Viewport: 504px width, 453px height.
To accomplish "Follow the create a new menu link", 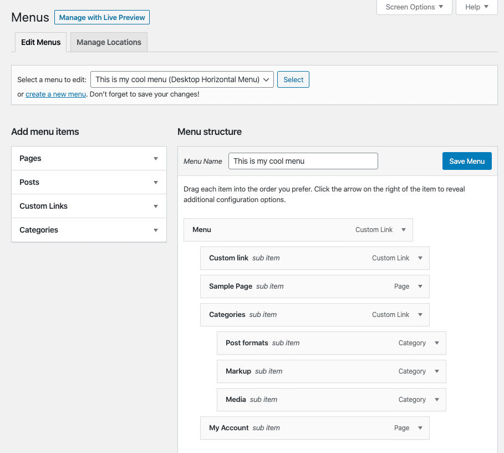I will coord(55,94).
